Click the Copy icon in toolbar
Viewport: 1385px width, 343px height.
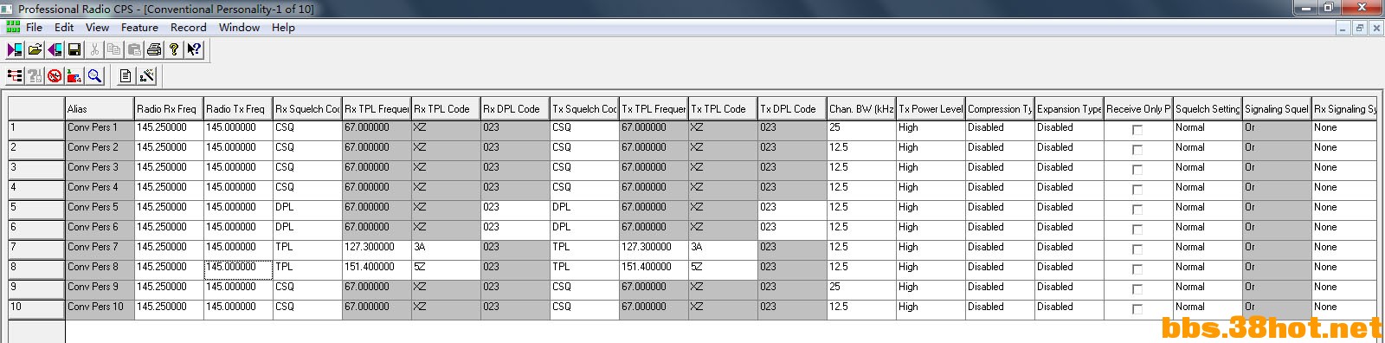[x=114, y=49]
